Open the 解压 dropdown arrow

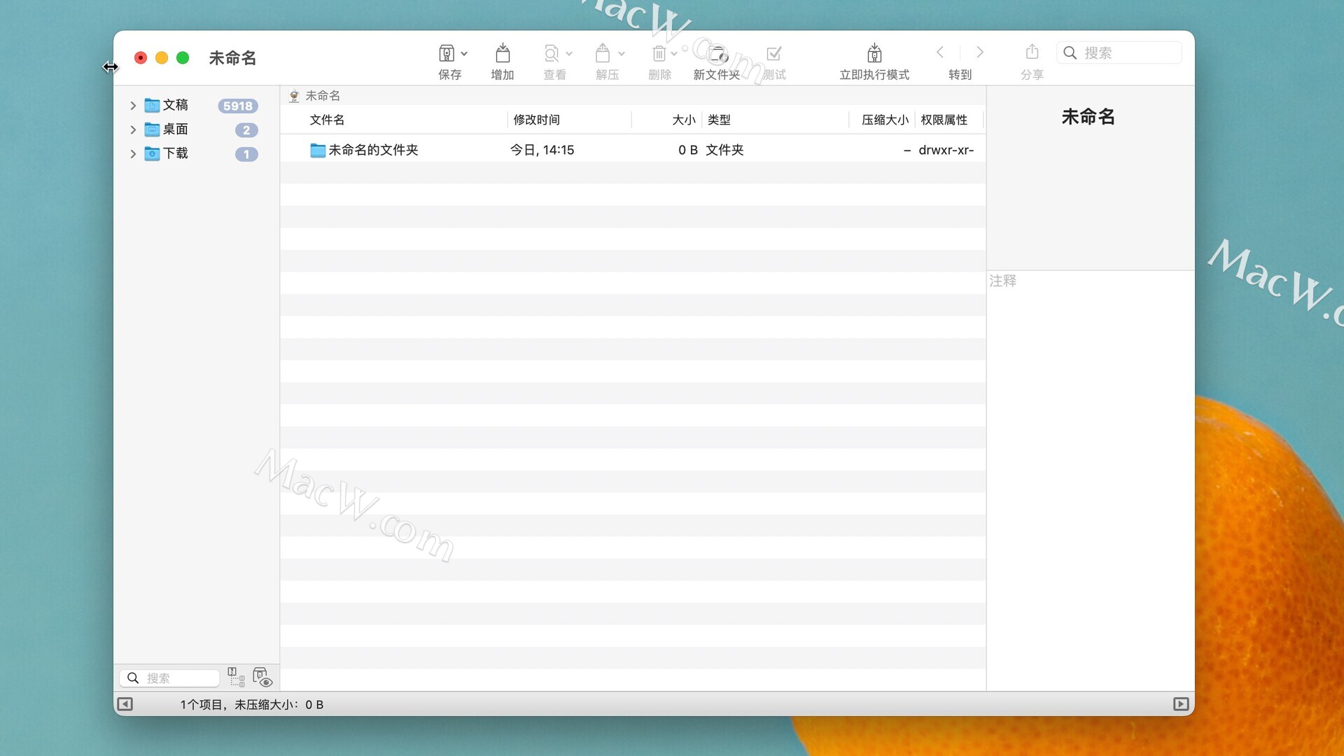tap(622, 54)
